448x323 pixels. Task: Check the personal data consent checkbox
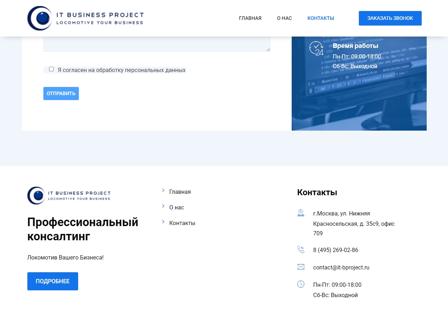tap(52, 69)
